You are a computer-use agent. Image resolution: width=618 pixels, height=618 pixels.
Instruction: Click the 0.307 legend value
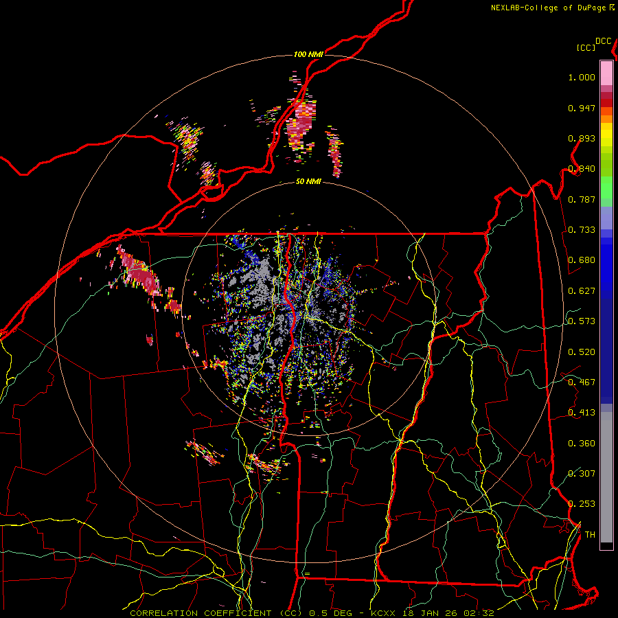pyautogui.click(x=582, y=473)
